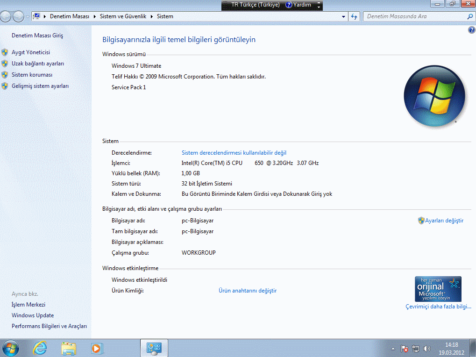Open Performans Bilgileri ve Araçları
This screenshot has height=357, width=476.
49,326
